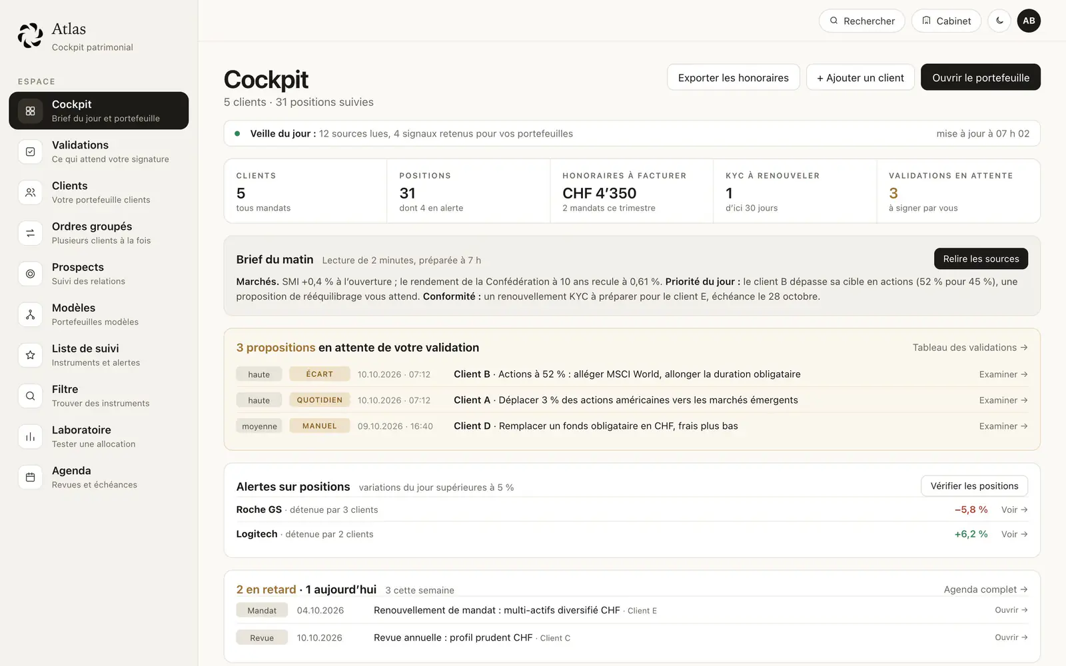Click the Validations en attente card
Screen dimensions: 1066x666
[958, 191]
